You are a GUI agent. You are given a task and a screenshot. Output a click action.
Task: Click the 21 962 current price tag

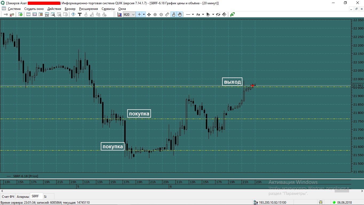(358, 86)
